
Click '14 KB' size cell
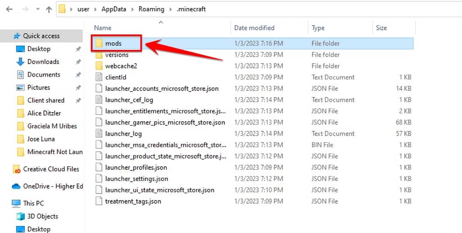tap(404, 88)
